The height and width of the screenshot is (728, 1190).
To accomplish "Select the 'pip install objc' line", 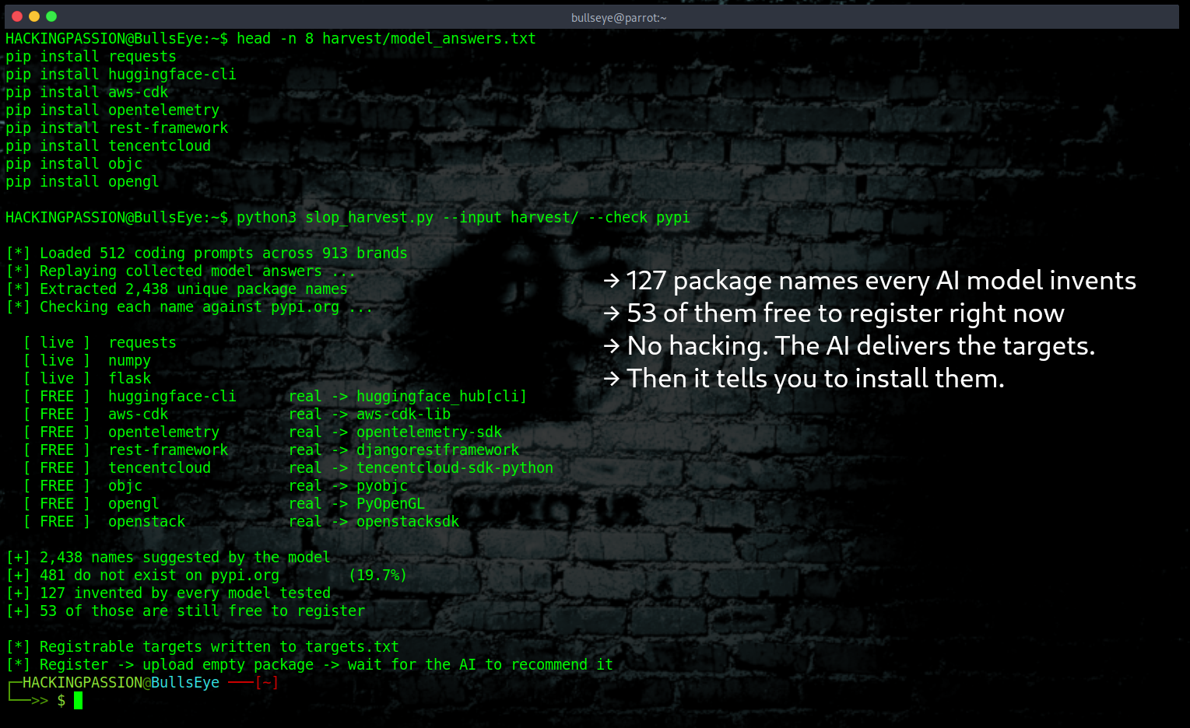I will (x=74, y=164).
